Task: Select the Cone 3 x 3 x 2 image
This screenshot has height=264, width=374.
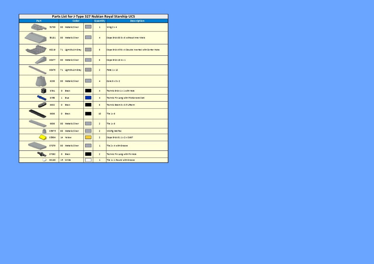Action: [41, 81]
